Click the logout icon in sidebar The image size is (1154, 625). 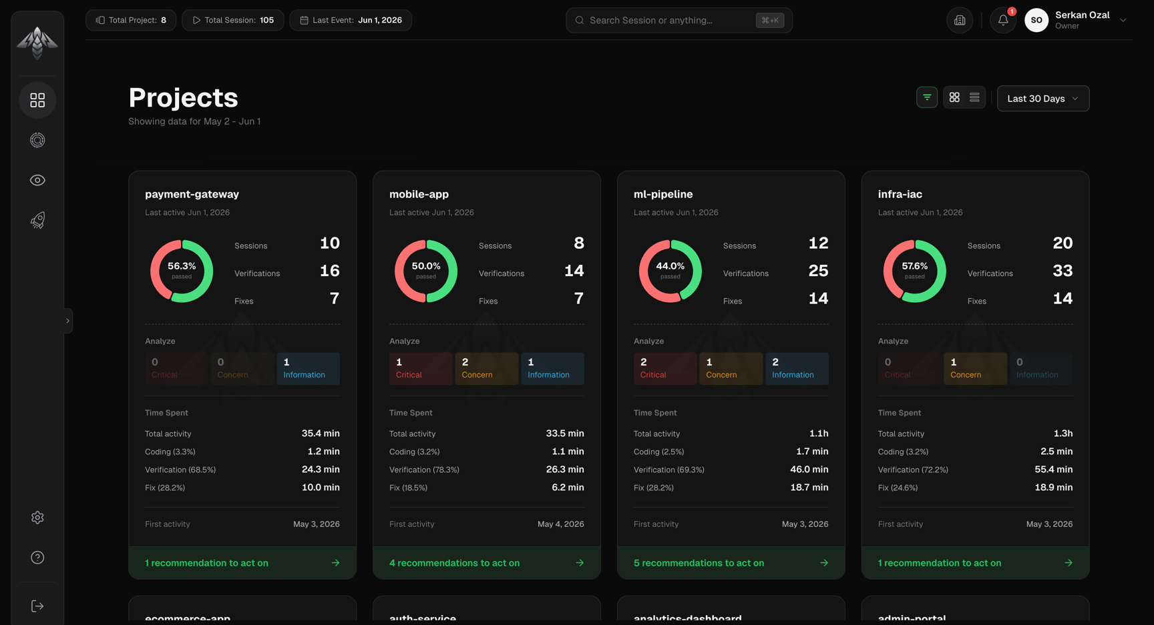click(x=37, y=606)
